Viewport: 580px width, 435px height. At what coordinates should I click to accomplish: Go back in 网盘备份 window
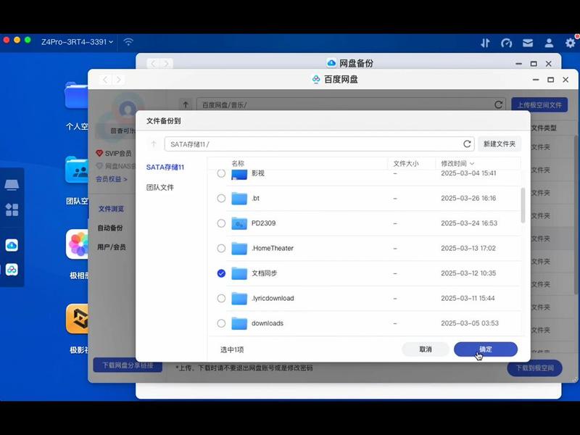point(153,64)
